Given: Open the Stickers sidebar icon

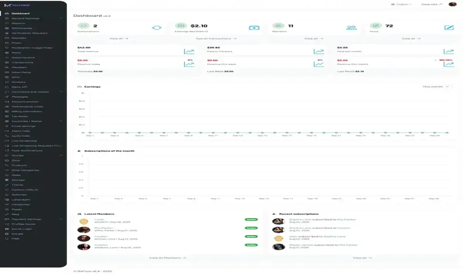Looking at the screenshot, I should pos(7,82).
